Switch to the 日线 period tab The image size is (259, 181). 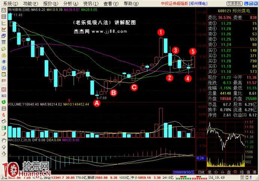(201, 172)
